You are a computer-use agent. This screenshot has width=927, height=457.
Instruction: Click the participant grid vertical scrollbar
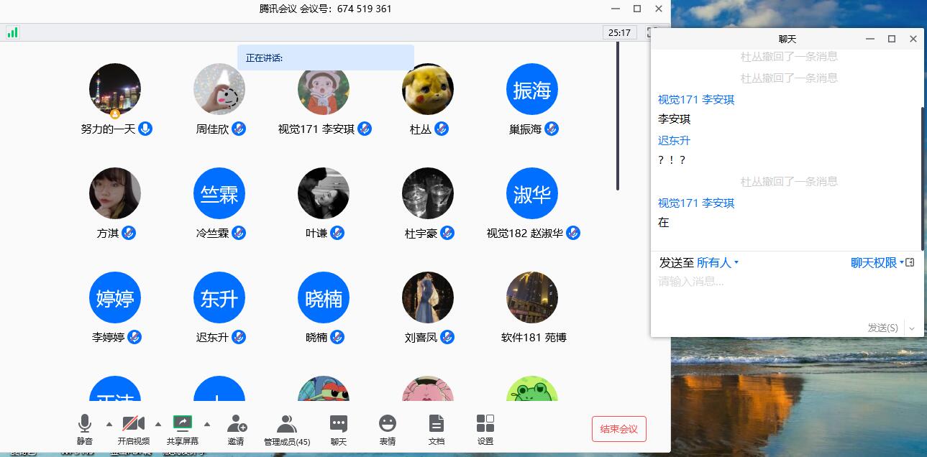(617, 115)
